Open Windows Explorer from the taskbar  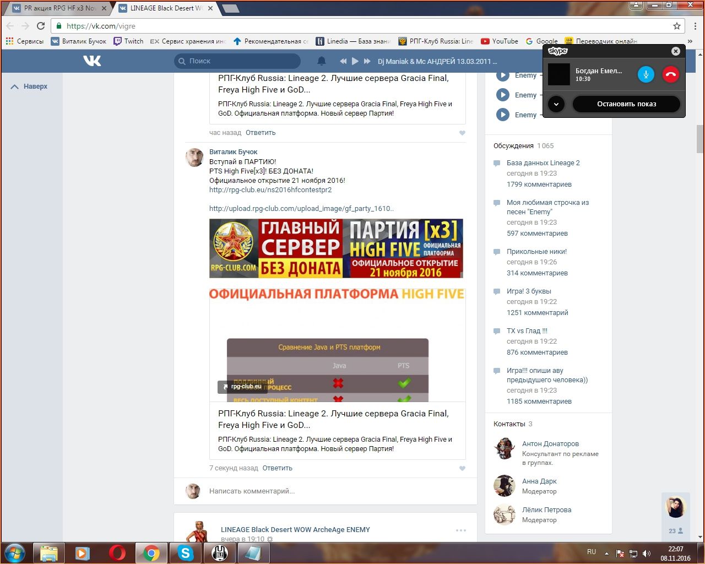49,552
